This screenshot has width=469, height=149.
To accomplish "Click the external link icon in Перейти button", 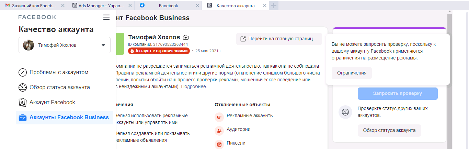I will click(243, 39).
